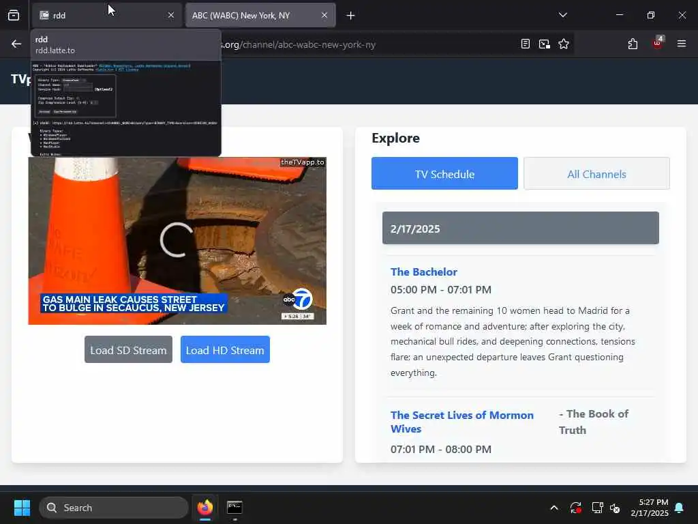Toggle reader view icon in address bar
The image size is (698, 524).
(526, 44)
